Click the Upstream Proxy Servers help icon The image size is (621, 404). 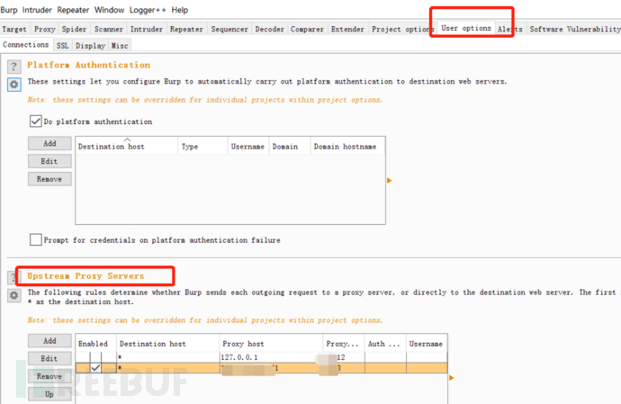tap(14, 276)
